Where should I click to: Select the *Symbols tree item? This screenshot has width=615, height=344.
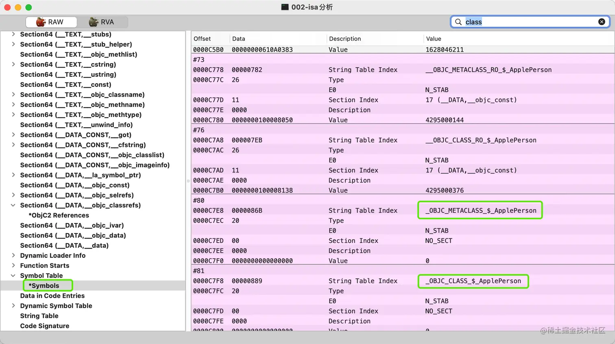click(44, 286)
